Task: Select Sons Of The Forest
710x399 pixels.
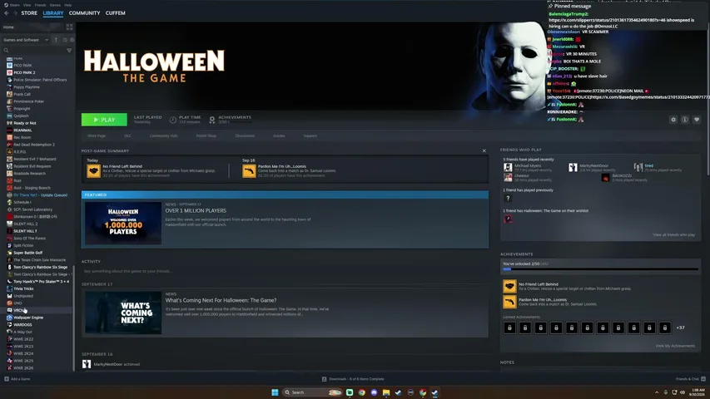Action: click(29, 239)
